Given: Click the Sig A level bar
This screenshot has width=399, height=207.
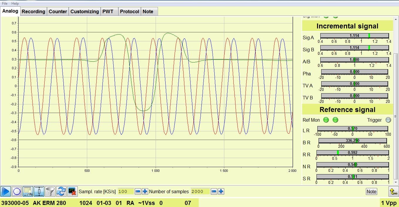Looking at the screenshot, I should 354,35.
